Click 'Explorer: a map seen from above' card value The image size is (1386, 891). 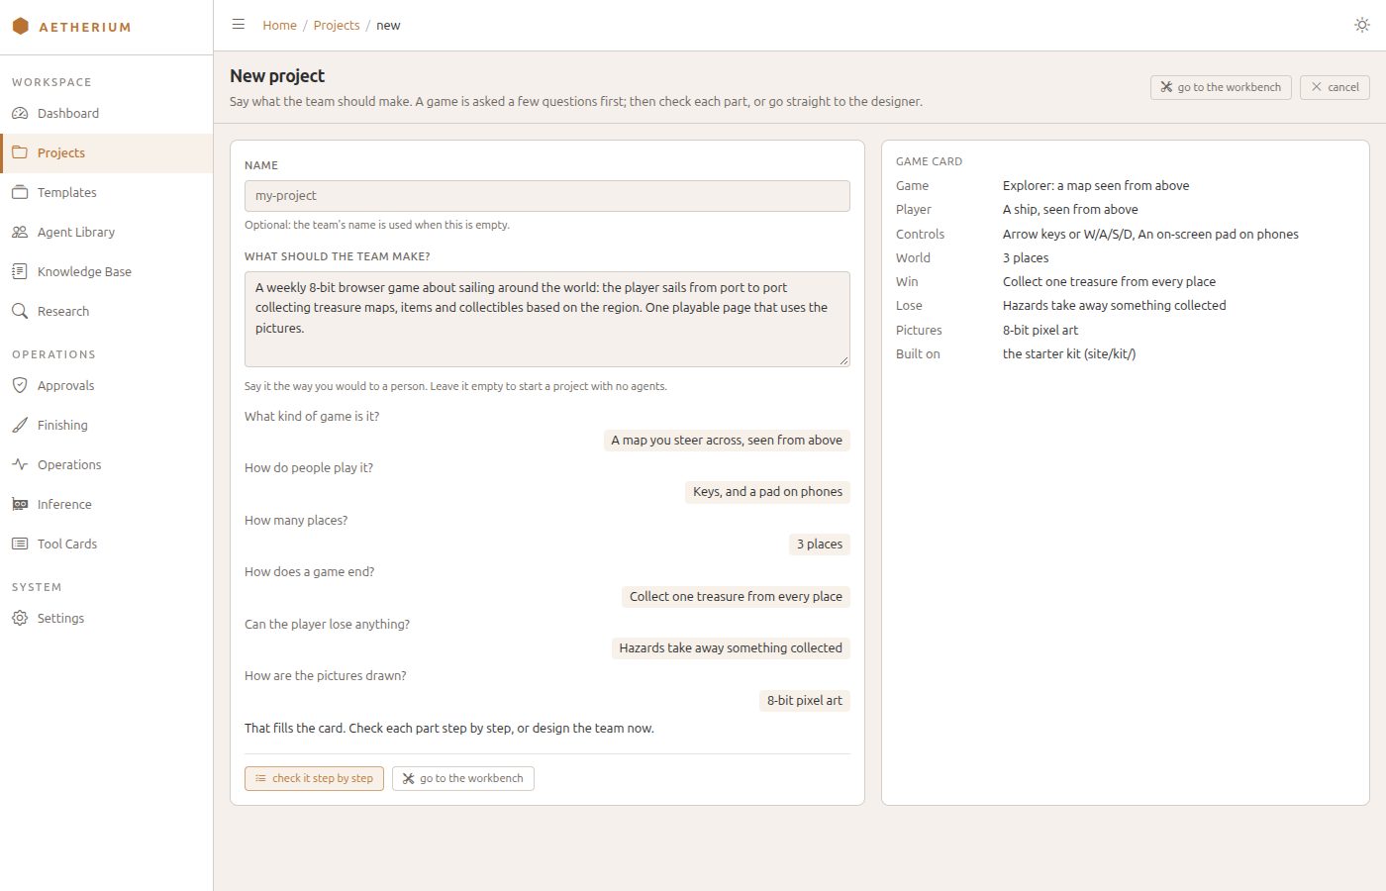1096,186
